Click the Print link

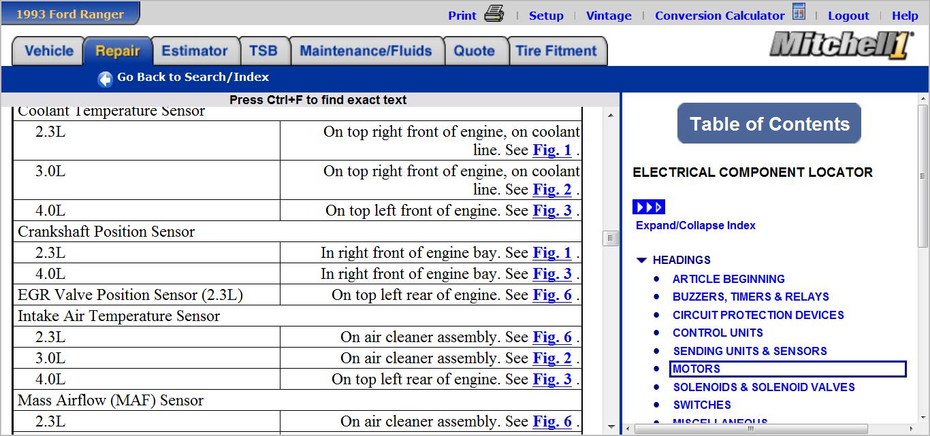pos(462,16)
